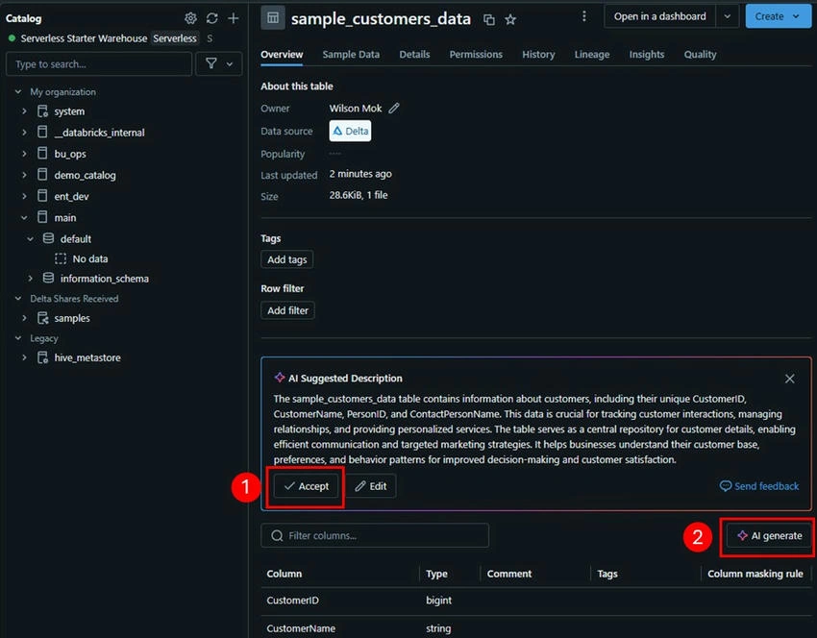Collapse the main catalog
Screen dimensions: 817x638
click(x=24, y=218)
